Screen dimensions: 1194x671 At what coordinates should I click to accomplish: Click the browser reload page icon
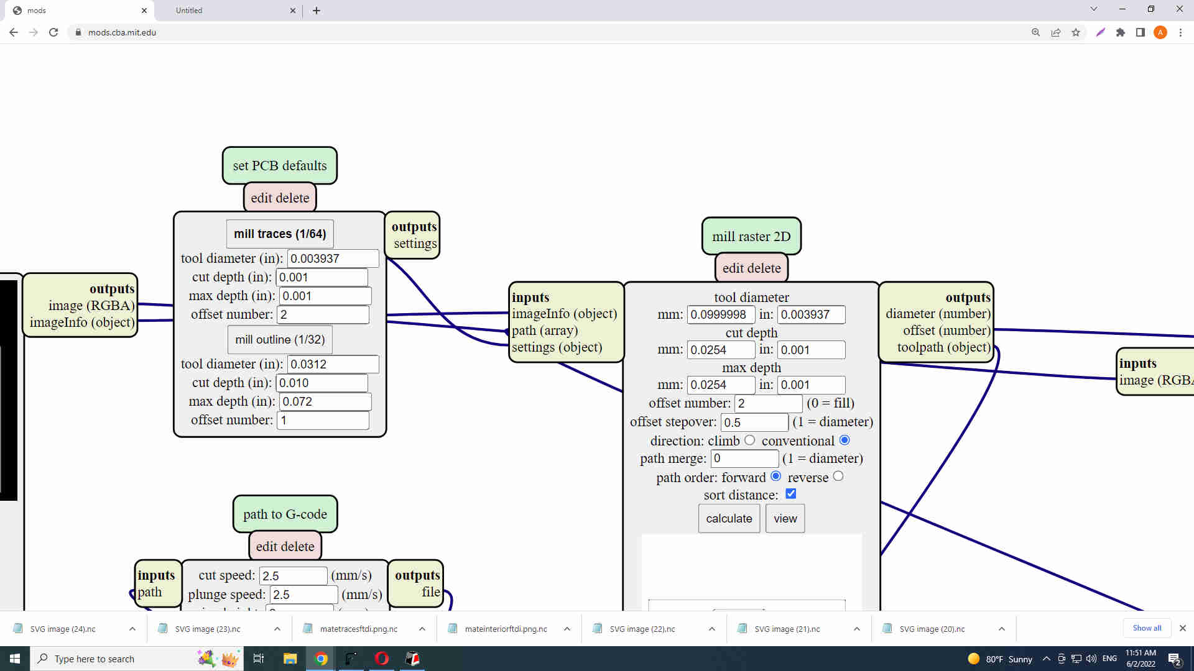(53, 32)
